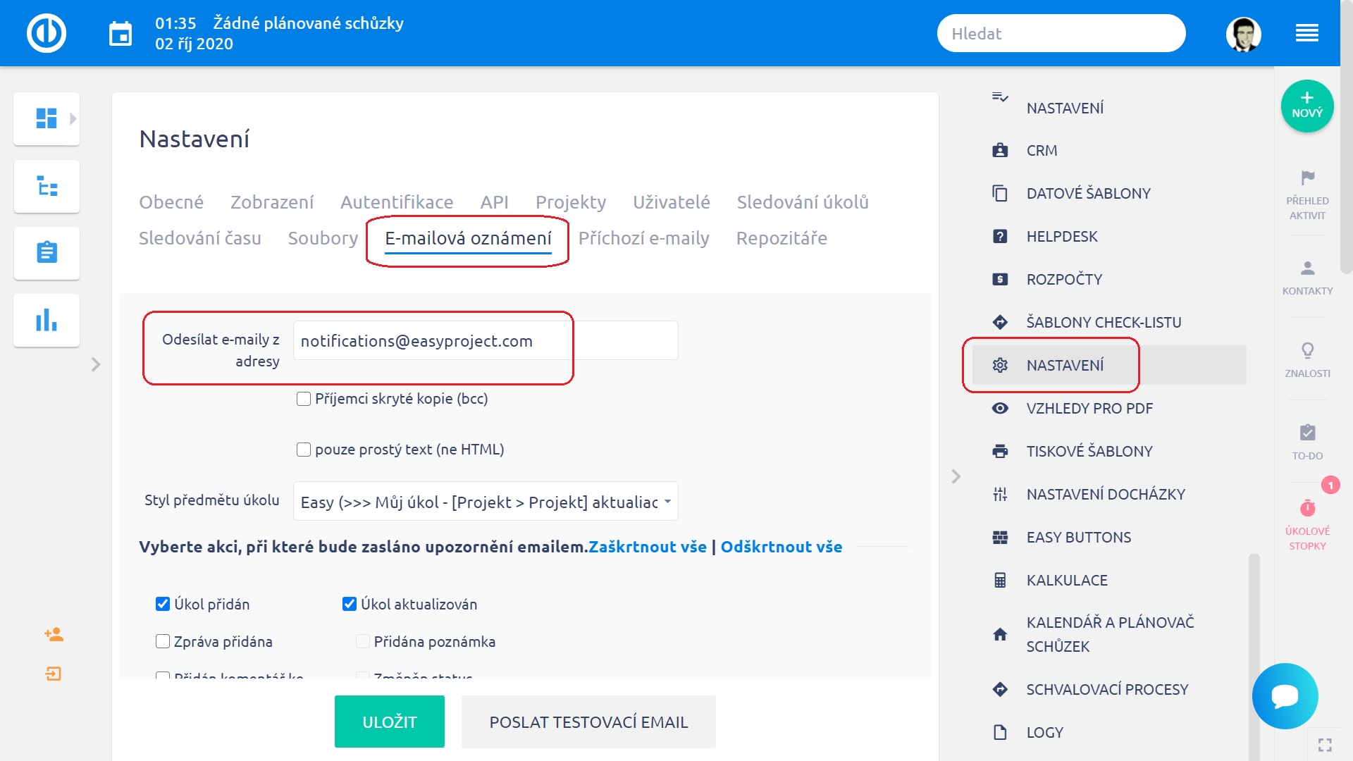Switch to the Projekty tab

pos(571,202)
